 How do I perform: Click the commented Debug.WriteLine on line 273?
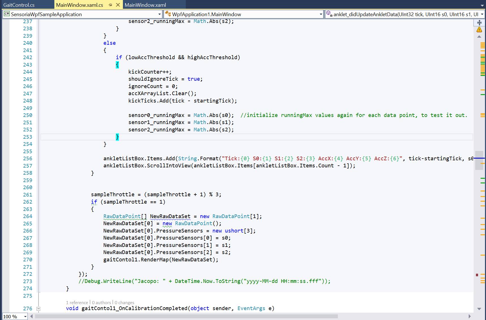204,281
